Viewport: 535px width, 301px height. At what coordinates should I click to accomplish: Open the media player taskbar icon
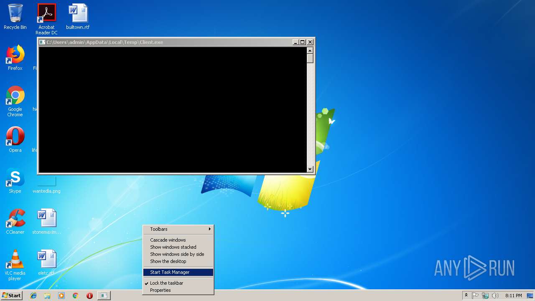coord(61,296)
